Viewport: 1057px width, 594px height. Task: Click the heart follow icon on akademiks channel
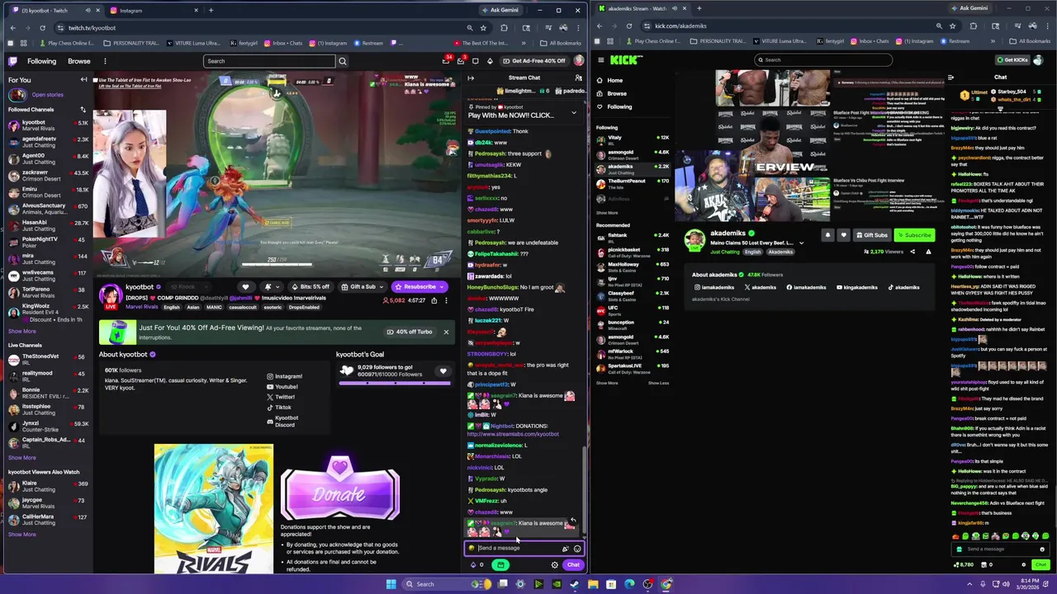click(x=843, y=235)
